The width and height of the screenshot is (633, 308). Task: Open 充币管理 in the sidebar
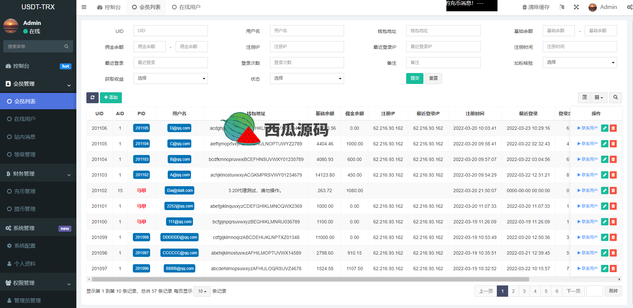click(38, 191)
